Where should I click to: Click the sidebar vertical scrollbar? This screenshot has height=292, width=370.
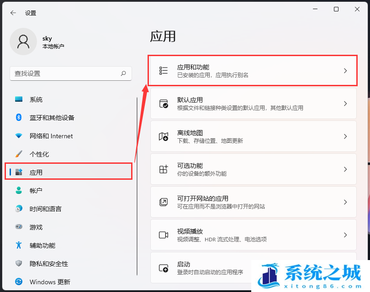pyautogui.click(x=137, y=186)
